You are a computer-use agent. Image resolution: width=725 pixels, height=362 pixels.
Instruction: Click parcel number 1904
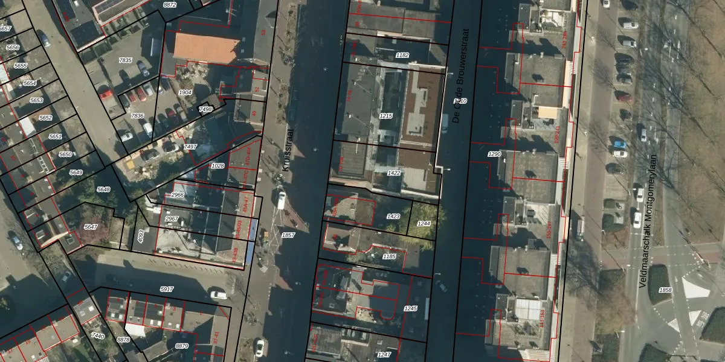(x=185, y=92)
